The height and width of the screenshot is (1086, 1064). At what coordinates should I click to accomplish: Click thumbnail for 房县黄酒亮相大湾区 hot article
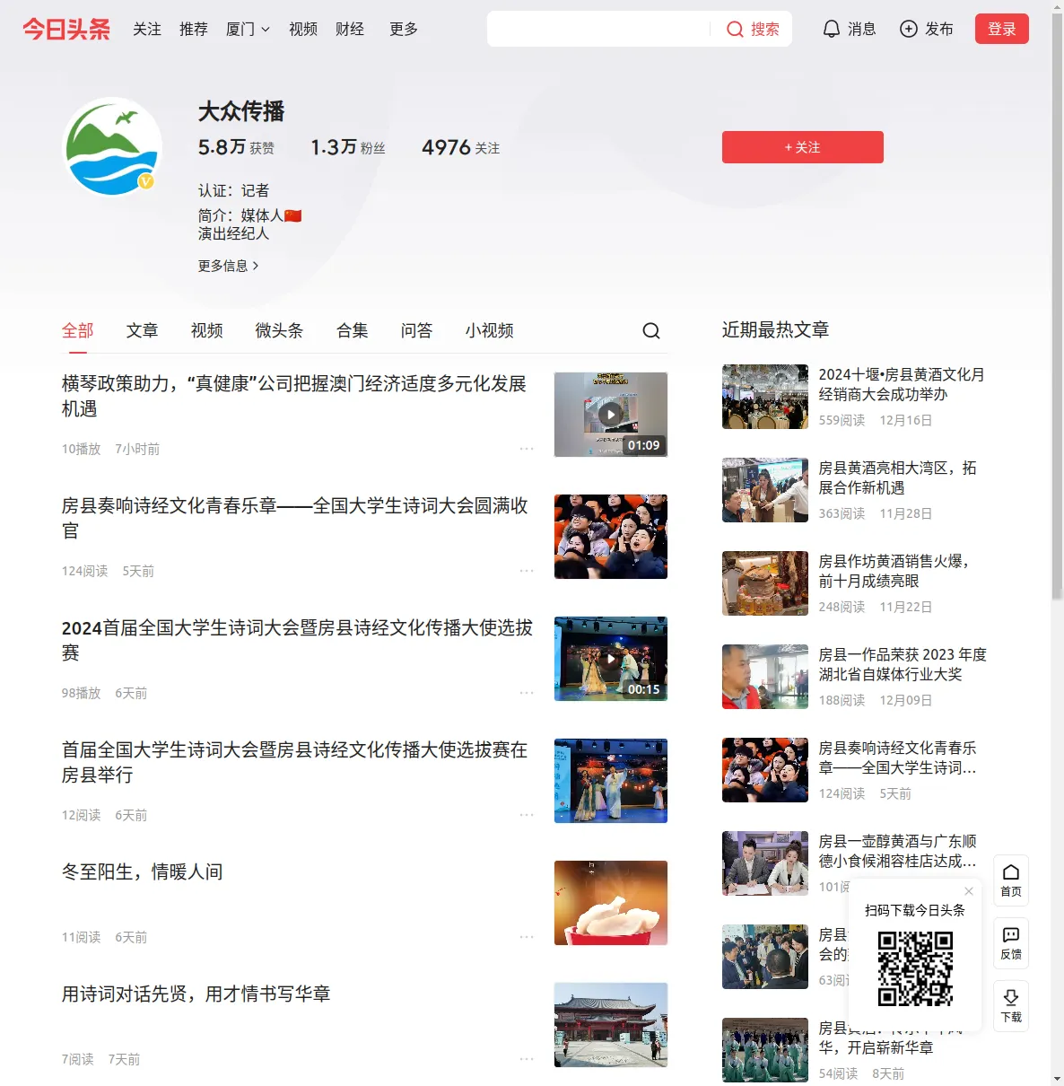tap(765, 490)
